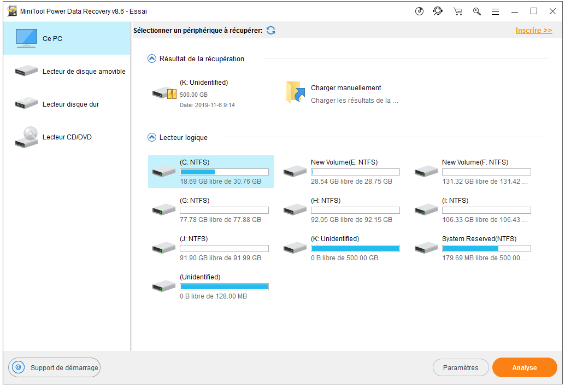565x386 pixels.
Task: Click the System Reserved usage bar
Action: click(486, 248)
